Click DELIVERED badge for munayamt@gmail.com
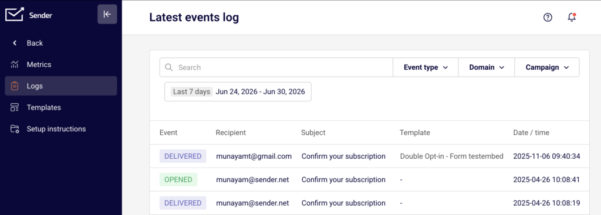 (x=183, y=156)
